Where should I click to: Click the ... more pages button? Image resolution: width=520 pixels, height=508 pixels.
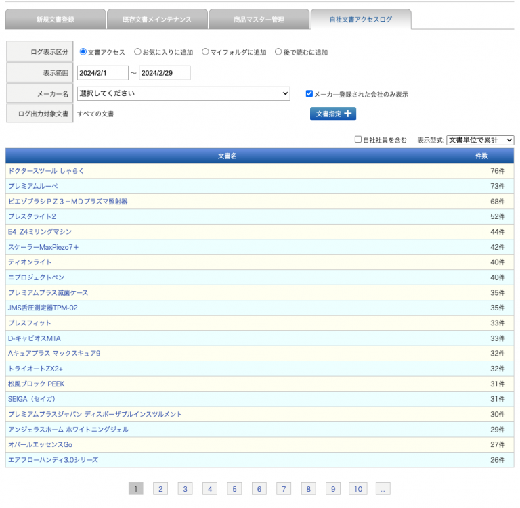(x=383, y=489)
